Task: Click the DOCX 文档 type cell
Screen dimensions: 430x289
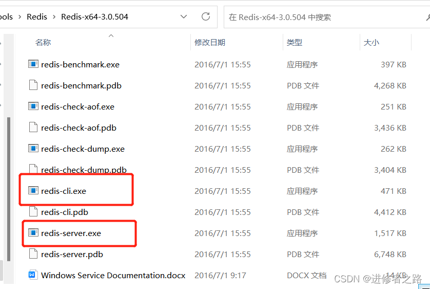Action: pyautogui.click(x=307, y=275)
